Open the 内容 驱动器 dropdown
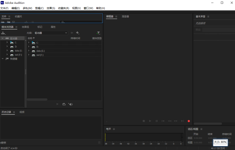This screenshot has height=150, width=235. tap(50, 33)
